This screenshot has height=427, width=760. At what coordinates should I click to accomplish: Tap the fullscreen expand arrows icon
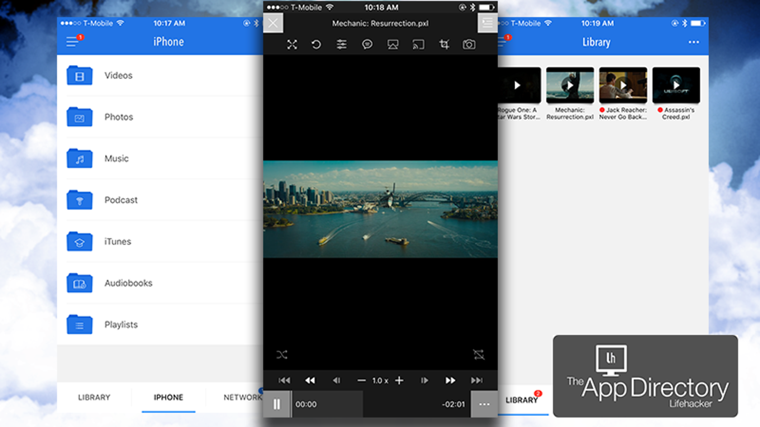point(292,45)
